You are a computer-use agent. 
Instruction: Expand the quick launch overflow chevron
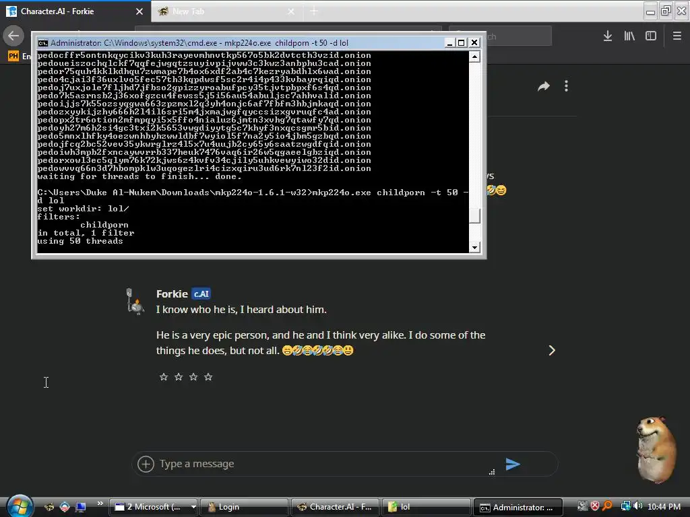tap(100, 504)
